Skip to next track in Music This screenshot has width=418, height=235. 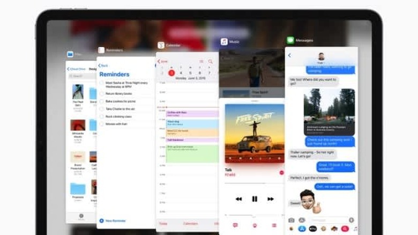(272, 199)
